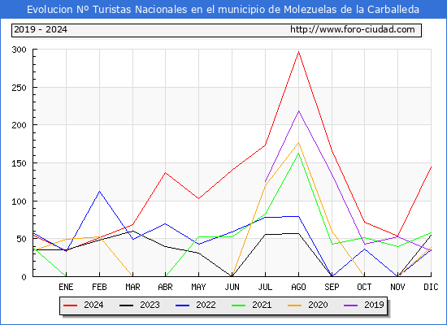Click the DIC month axis label

coord(431,287)
